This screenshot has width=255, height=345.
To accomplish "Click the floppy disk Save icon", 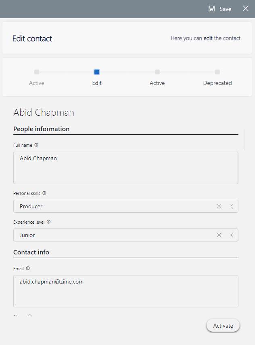I will (x=211, y=8).
